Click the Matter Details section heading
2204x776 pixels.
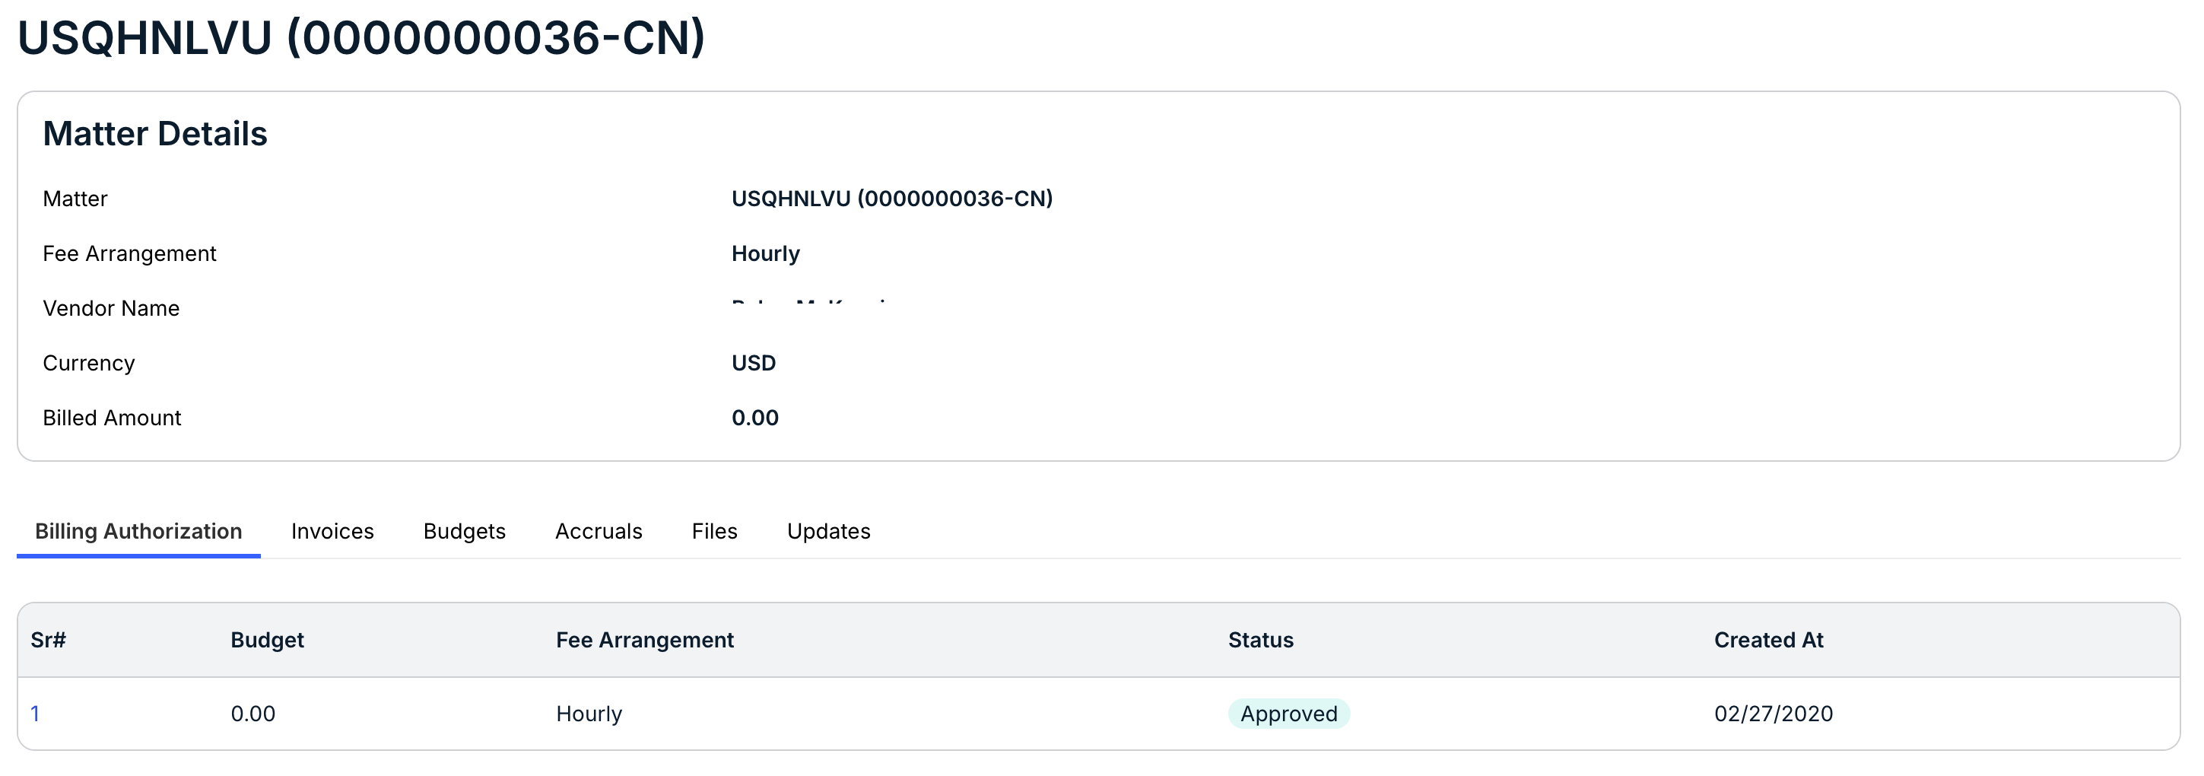click(155, 135)
